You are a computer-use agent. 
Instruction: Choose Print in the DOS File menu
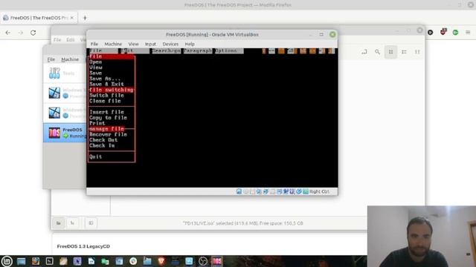coord(97,123)
